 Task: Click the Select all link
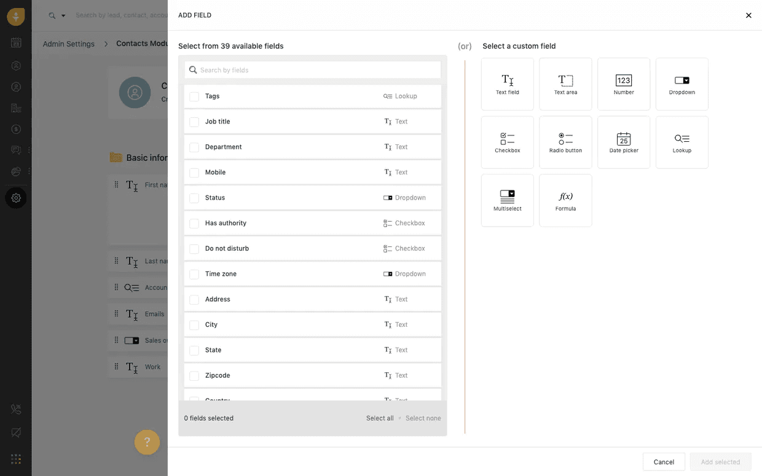coord(380,418)
